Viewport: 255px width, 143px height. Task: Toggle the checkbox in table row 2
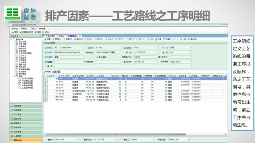point(126,82)
